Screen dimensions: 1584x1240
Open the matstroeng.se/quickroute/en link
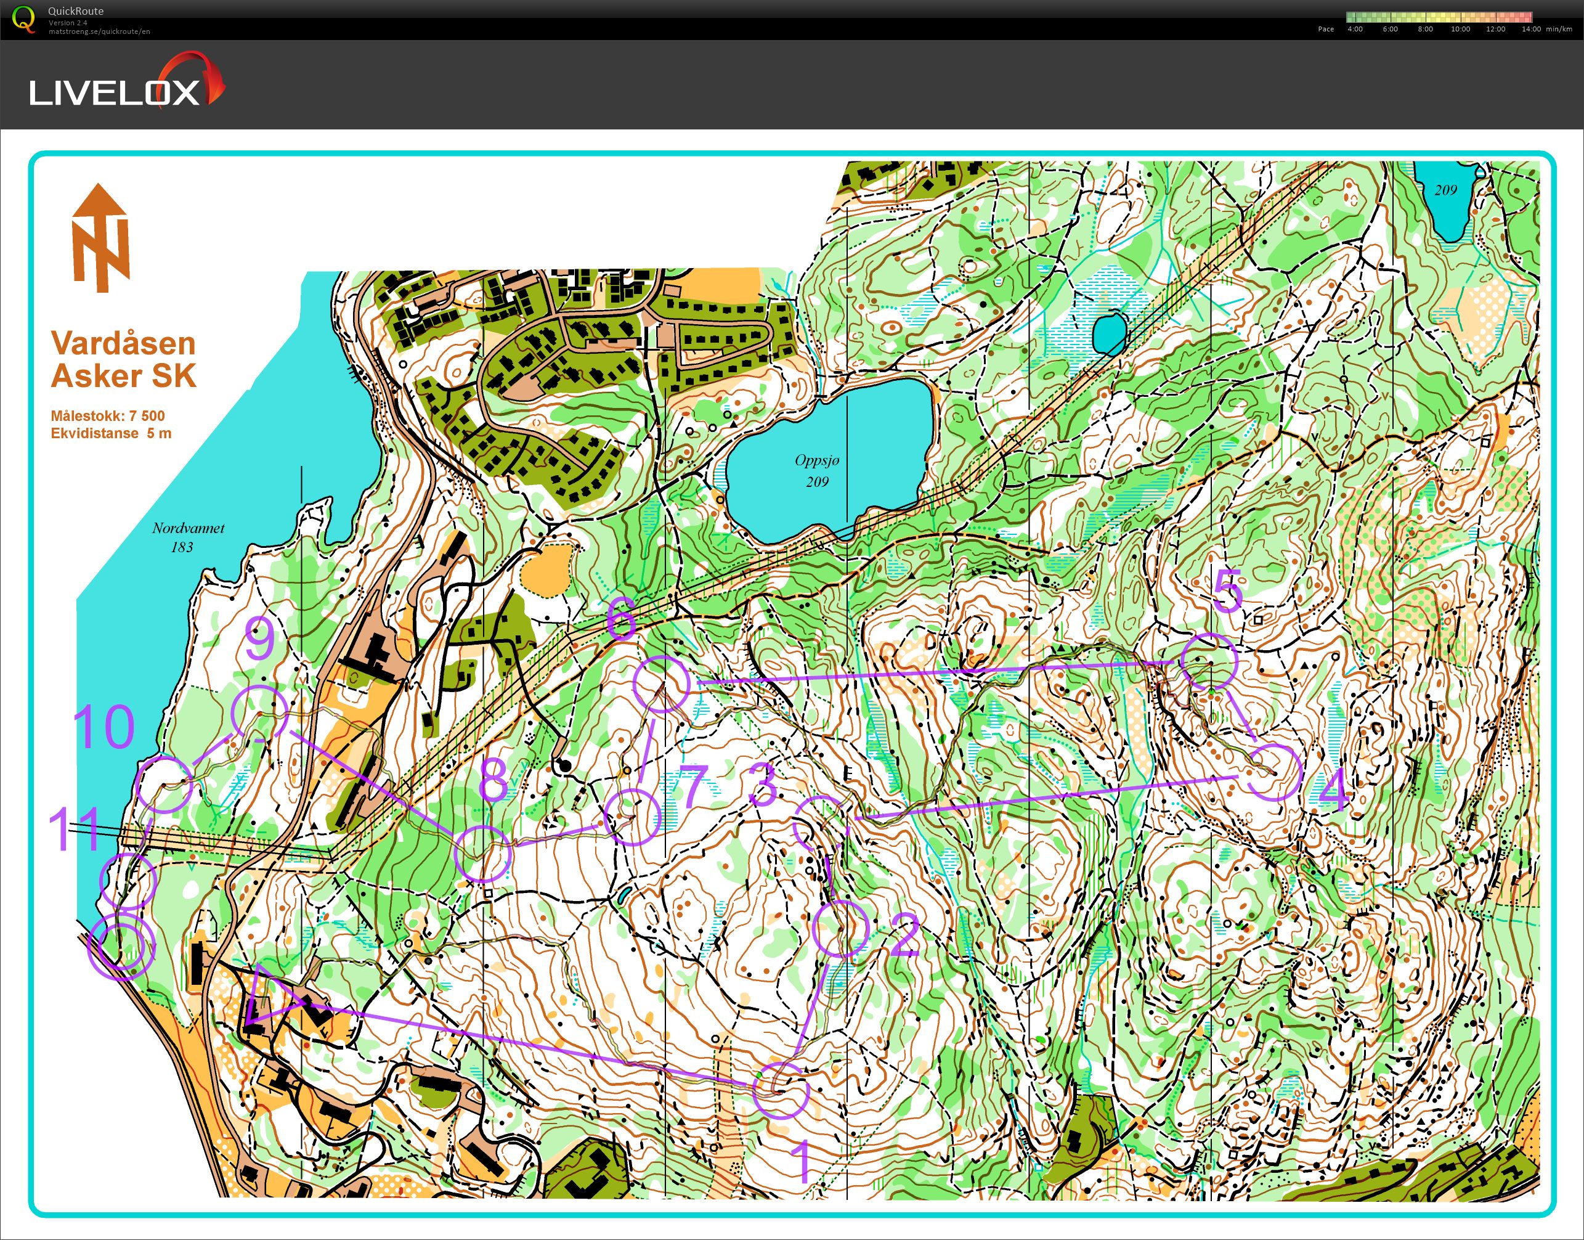coord(99,31)
